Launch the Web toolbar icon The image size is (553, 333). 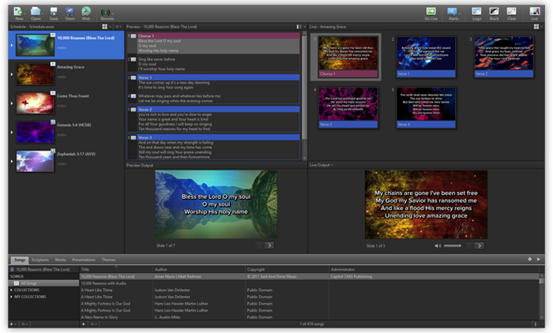(86, 13)
